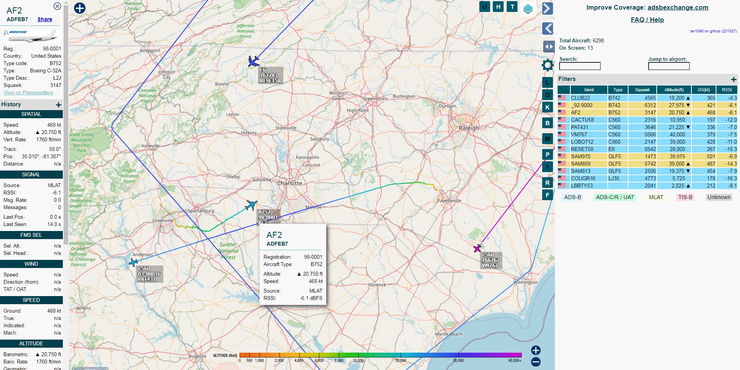Click the ADS-C/R / UAT legend swatch
The width and height of the screenshot is (740, 370).
[x=615, y=197]
